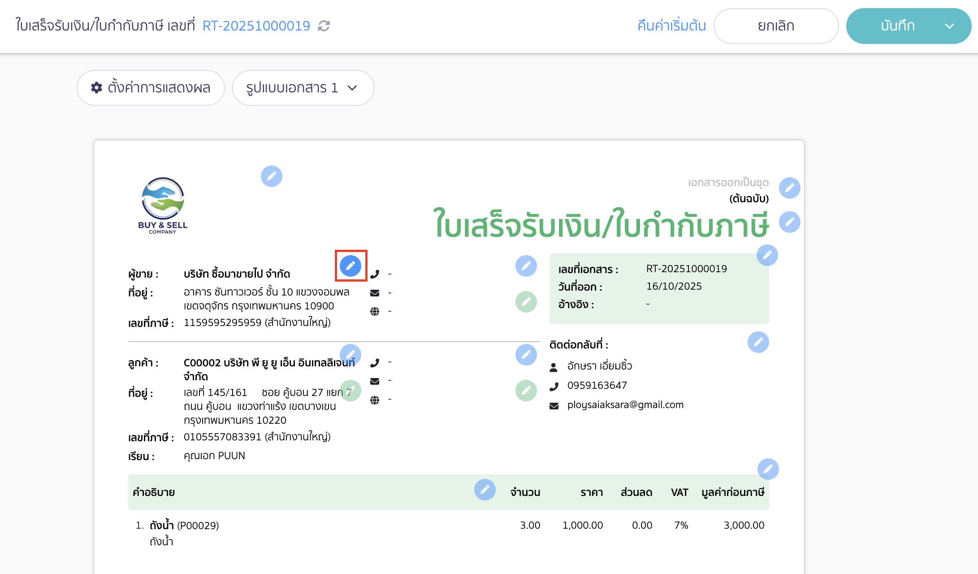This screenshot has height=574, width=978.
Task: Click edit pencil next to company logo
Action: tap(271, 176)
